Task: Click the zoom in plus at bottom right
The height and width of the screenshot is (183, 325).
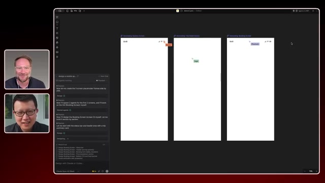Action: [x=316, y=171]
